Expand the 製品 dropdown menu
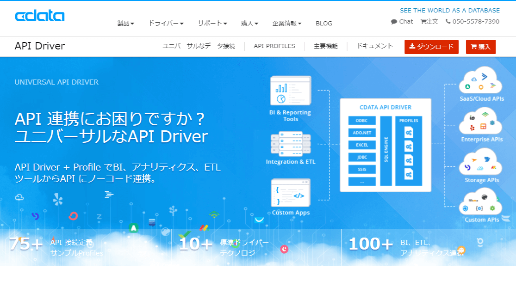516x287 pixels. (x=126, y=24)
